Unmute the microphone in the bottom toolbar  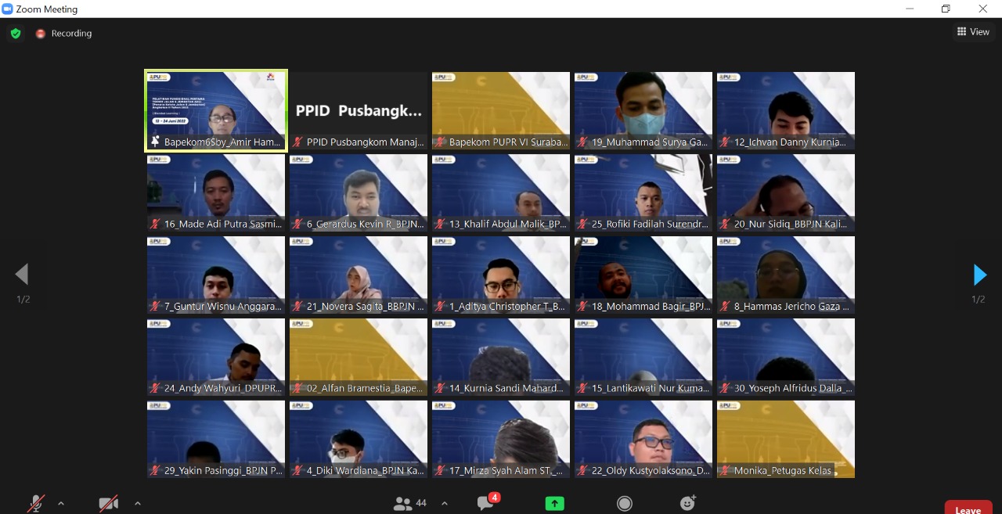click(36, 503)
